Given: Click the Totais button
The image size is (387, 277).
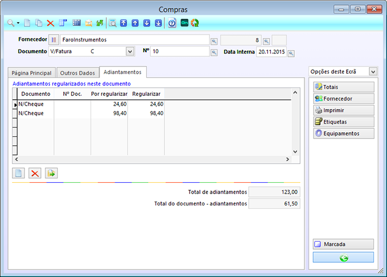Looking at the screenshot, I should (344, 87).
